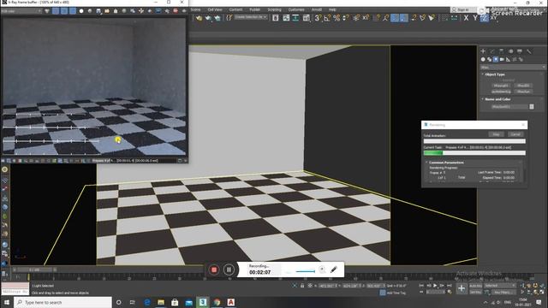Click the VRayLight button
Viewport: 548px width, 308px height.
(501, 86)
